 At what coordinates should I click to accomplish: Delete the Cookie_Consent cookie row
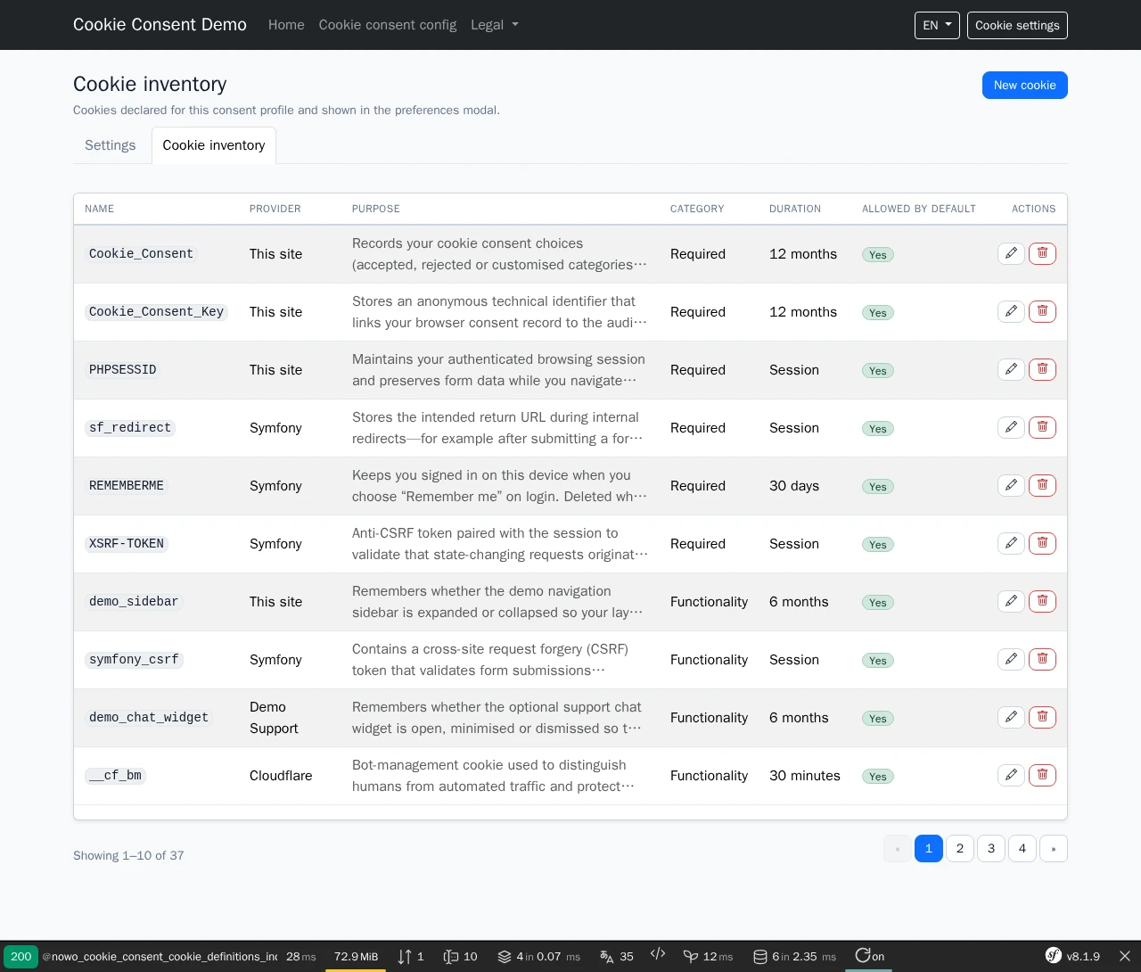(1042, 253)
